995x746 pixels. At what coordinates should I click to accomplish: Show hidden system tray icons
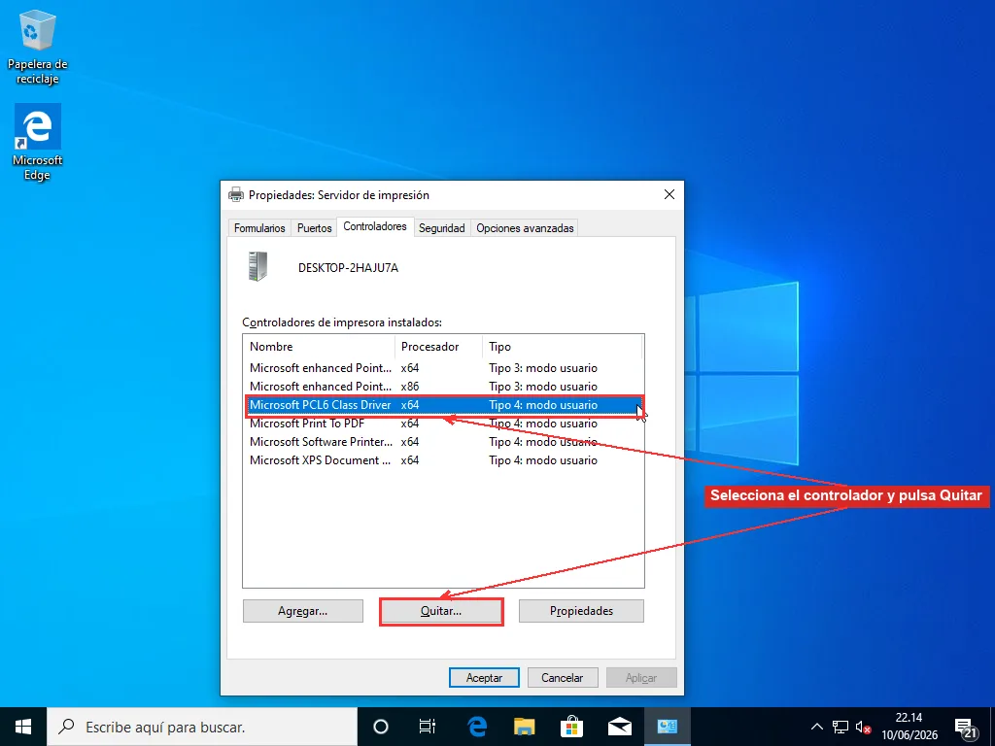pos(817,727)
